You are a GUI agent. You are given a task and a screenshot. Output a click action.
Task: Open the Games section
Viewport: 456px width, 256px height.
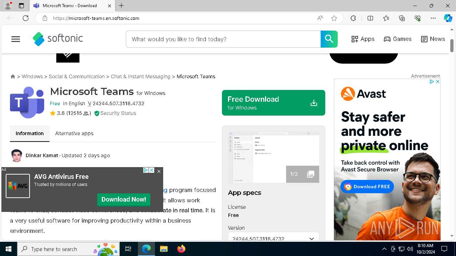point(398,39)
